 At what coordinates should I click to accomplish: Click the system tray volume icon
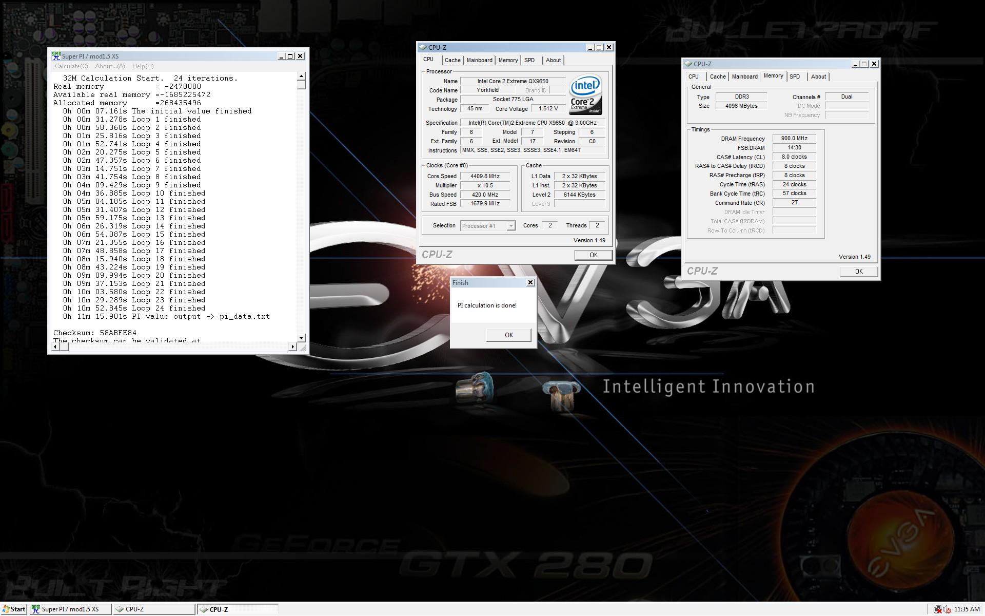pyautogui.click(x=946, y=609)
